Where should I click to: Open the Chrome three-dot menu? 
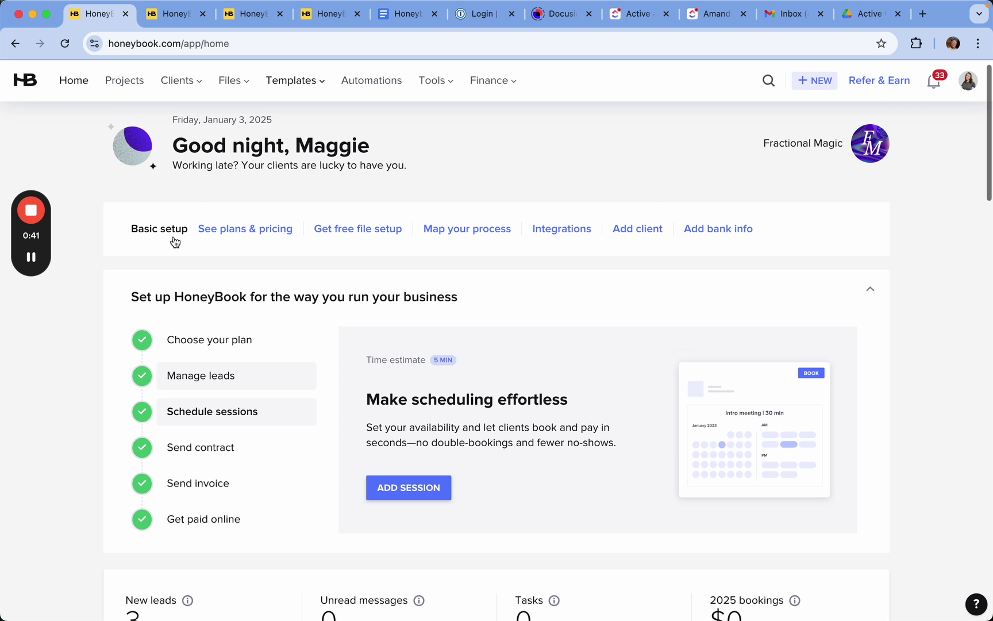coord(977,44)
